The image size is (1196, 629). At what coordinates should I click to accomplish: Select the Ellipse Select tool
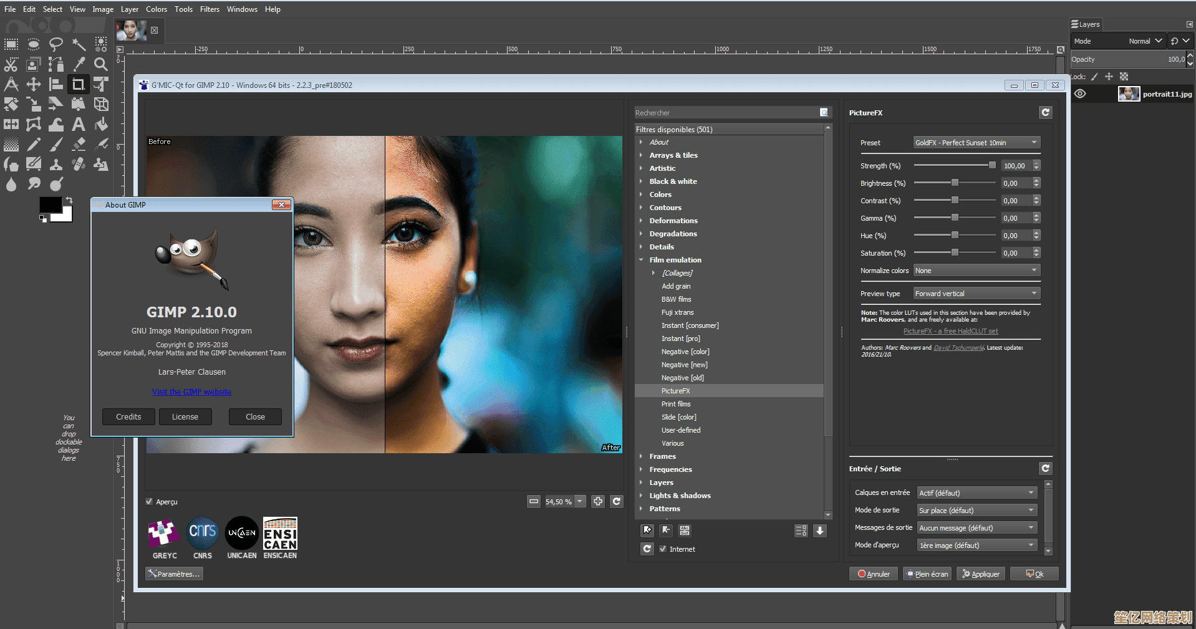pos(34,44)
